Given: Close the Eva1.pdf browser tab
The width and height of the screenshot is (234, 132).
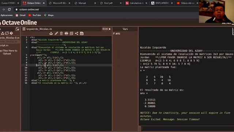Looking at the screenshot, I should point(121,3).
